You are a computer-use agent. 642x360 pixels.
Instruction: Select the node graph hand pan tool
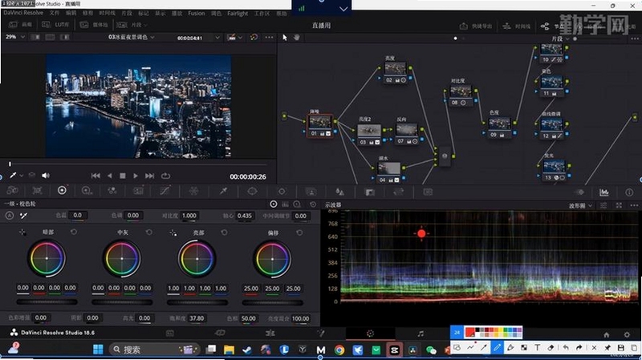click(297, 37)
